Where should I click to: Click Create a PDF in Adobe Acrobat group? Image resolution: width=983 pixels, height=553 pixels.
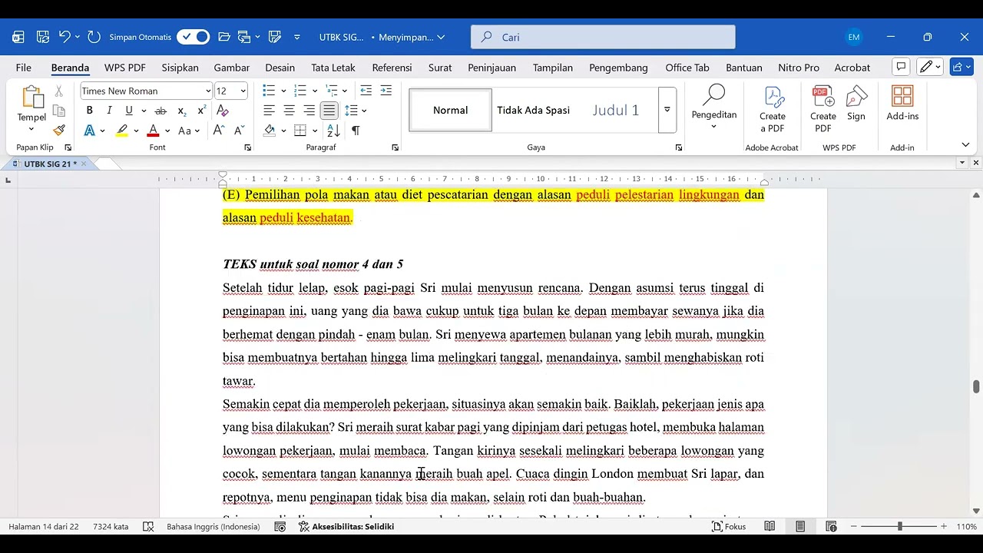[x=773, y=109]
